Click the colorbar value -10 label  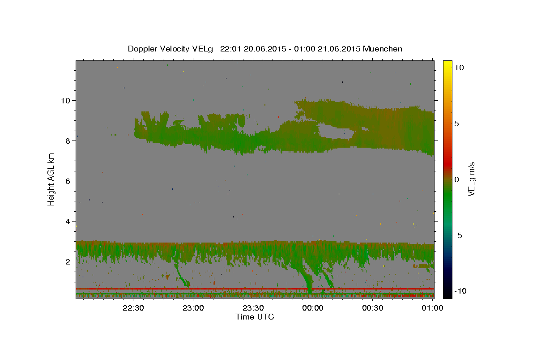(x=460, y=291)
